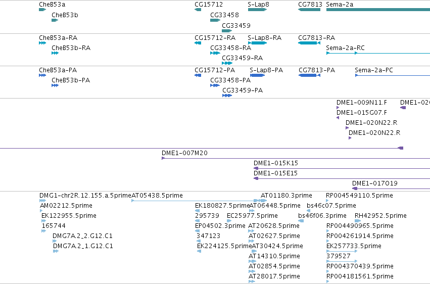Select the bs46f06.3prime EST

(301, 221)
